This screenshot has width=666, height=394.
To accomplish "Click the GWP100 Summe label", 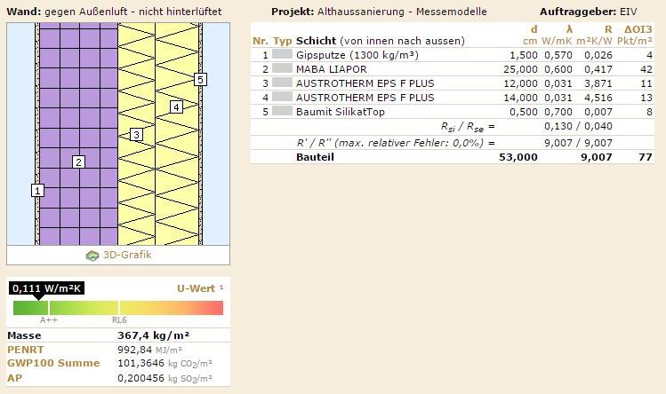I will 53,363.
